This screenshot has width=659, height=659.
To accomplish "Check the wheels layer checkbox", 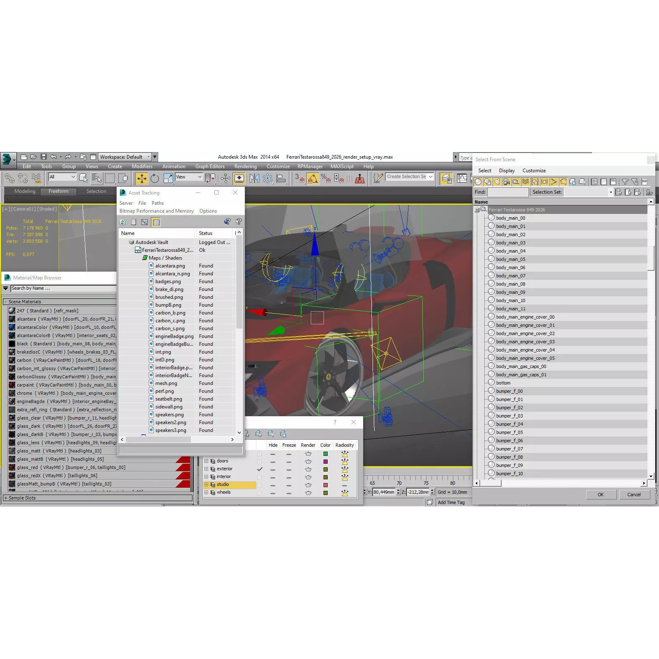I will click(260, 493).
